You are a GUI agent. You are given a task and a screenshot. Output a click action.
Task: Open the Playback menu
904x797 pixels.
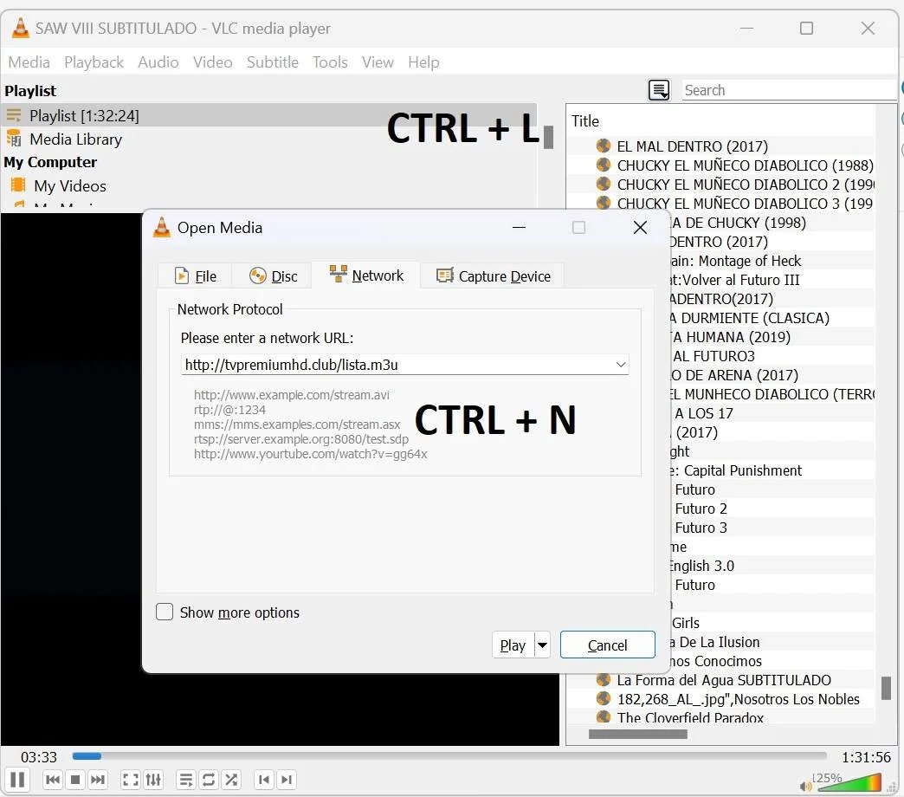pos(94,62)
